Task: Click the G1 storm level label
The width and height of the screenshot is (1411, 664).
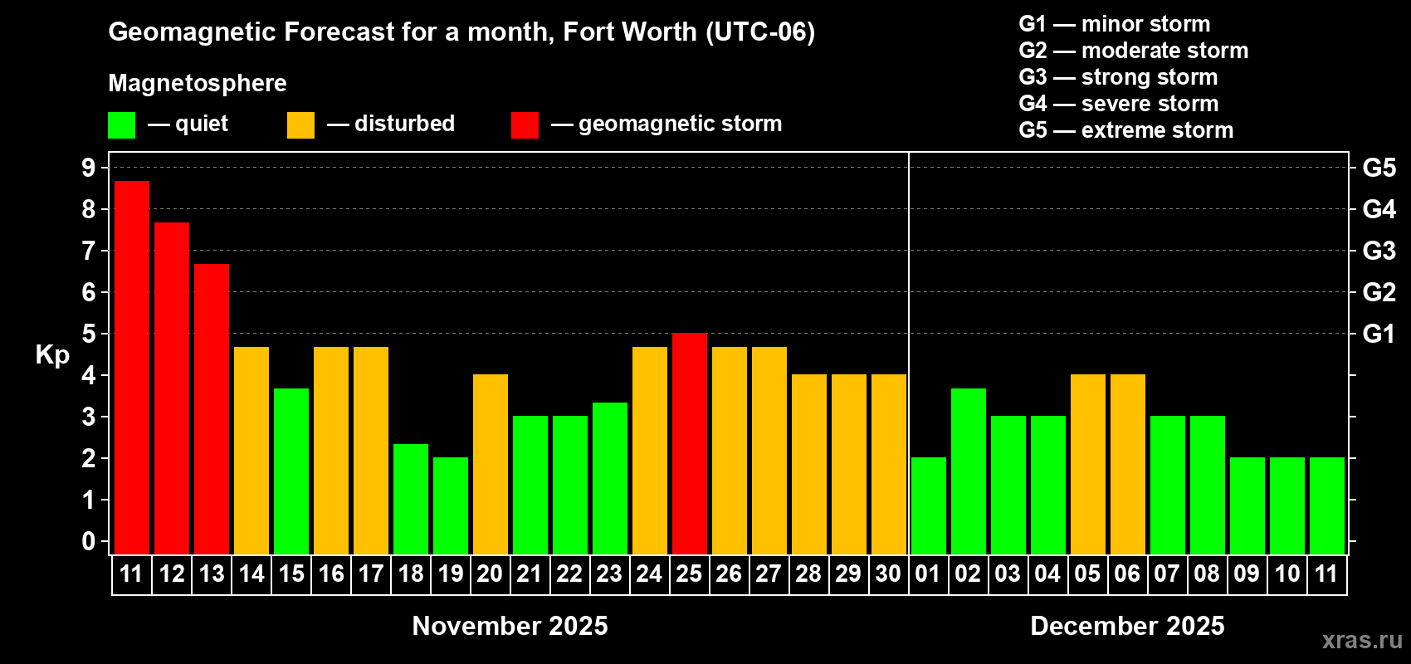Action: coord(1379,334)
